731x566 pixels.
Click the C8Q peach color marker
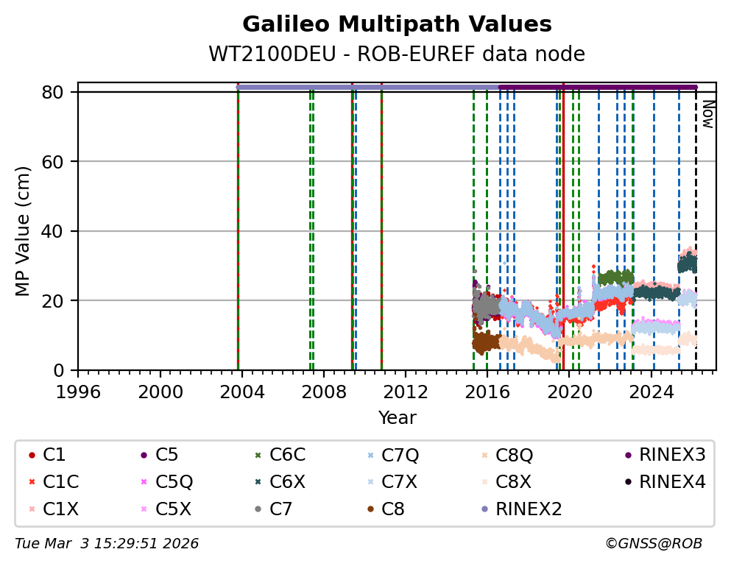484,456
